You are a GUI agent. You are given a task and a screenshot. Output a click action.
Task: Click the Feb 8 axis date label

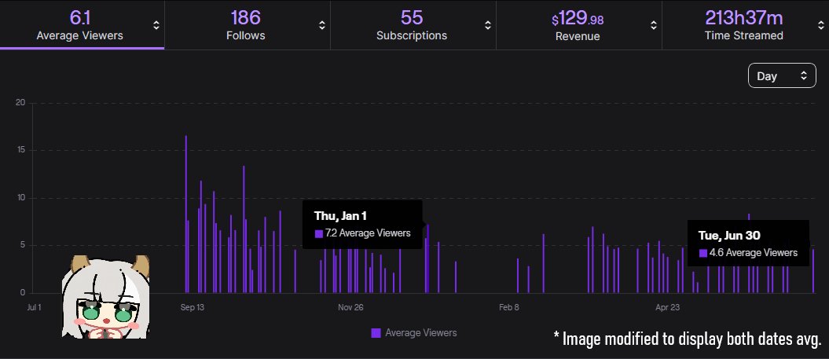pyautogui.click(x=509, y=308)
